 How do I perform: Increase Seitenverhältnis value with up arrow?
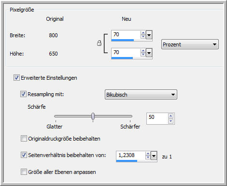(x=148, y=154)
